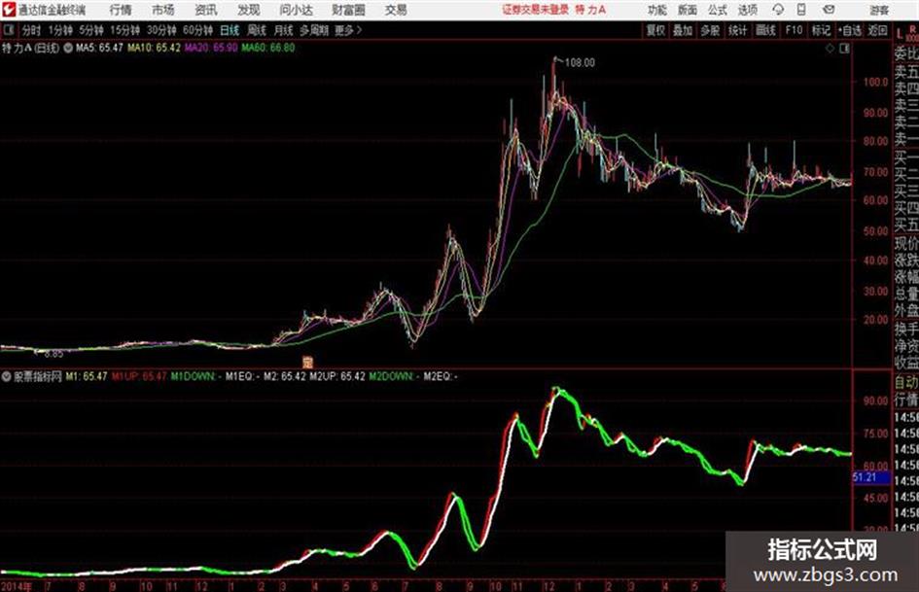Screen dimensions: 919x592
Task: Open the 公式 menu
Action: (x=718, y=10)
